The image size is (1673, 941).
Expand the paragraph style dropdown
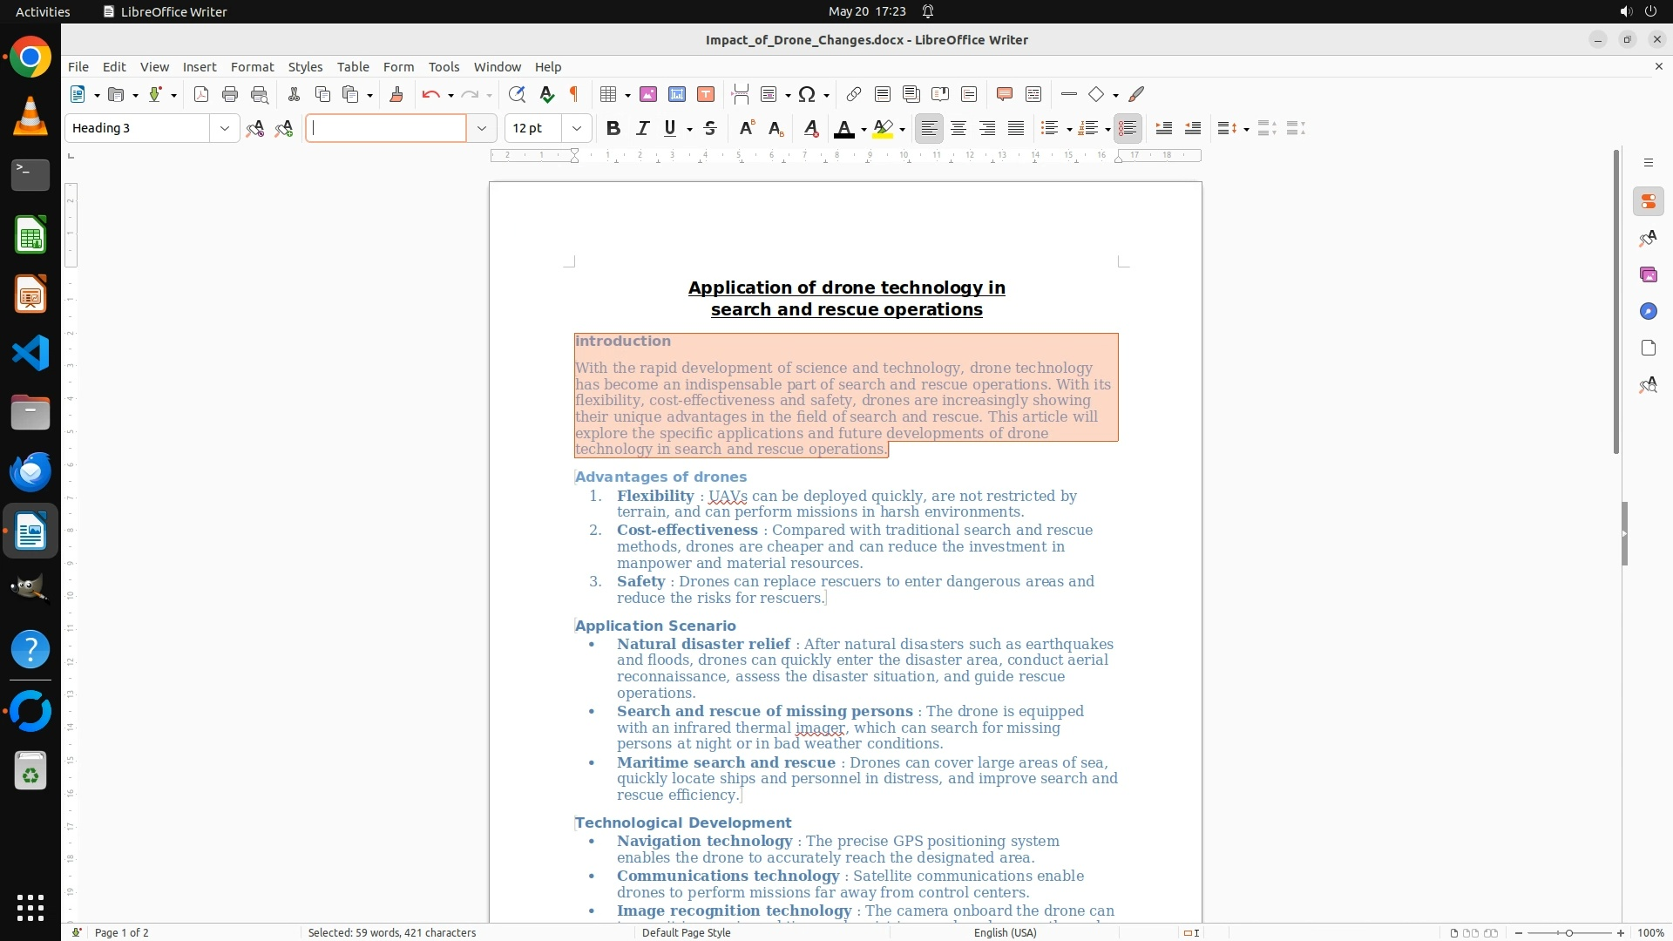coord(225,128)
